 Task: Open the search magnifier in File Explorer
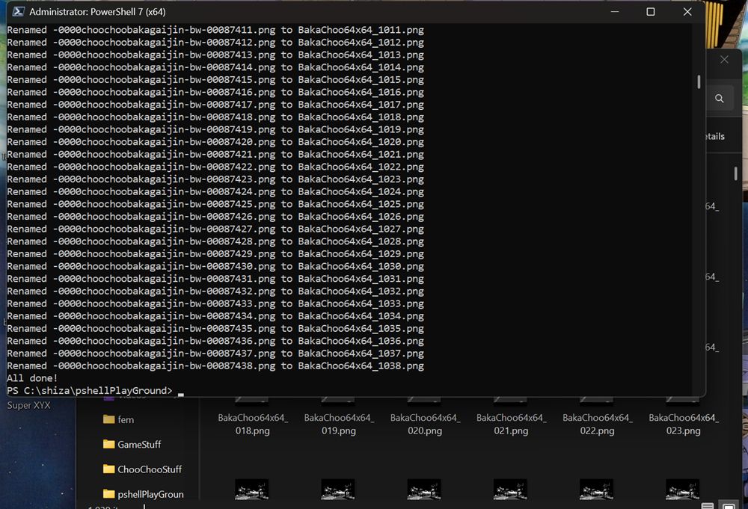tap(719, 98)
